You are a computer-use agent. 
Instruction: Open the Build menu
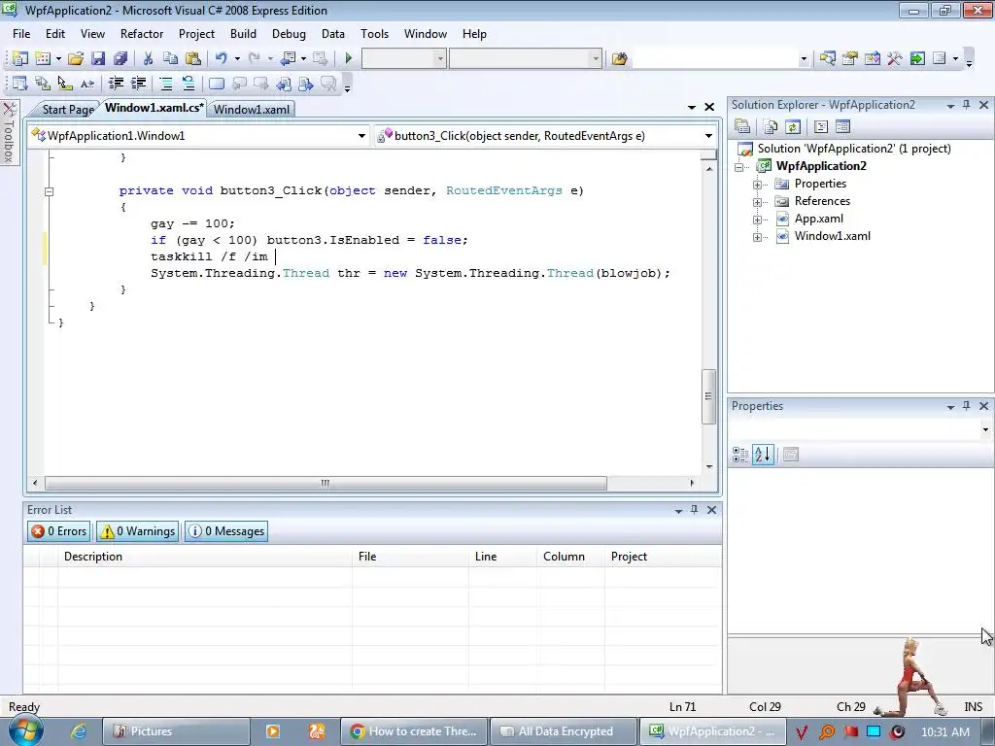click(243, 34)
